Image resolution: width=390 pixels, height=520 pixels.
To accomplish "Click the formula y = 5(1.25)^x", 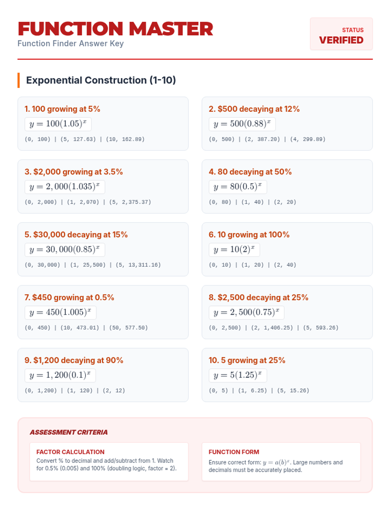I will 238,375.
